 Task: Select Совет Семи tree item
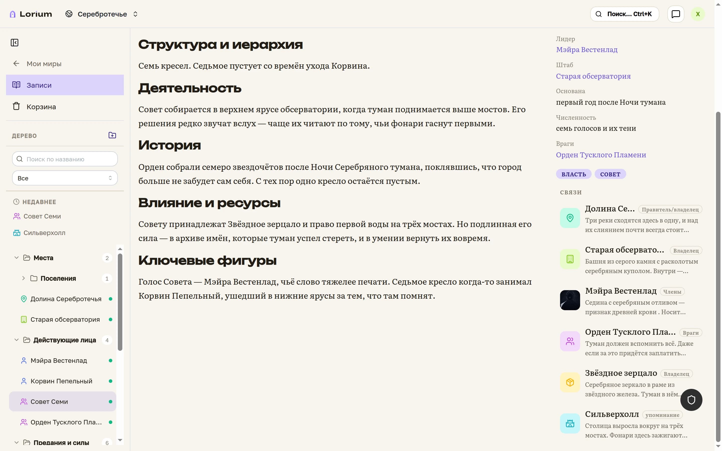click(63, 401)
